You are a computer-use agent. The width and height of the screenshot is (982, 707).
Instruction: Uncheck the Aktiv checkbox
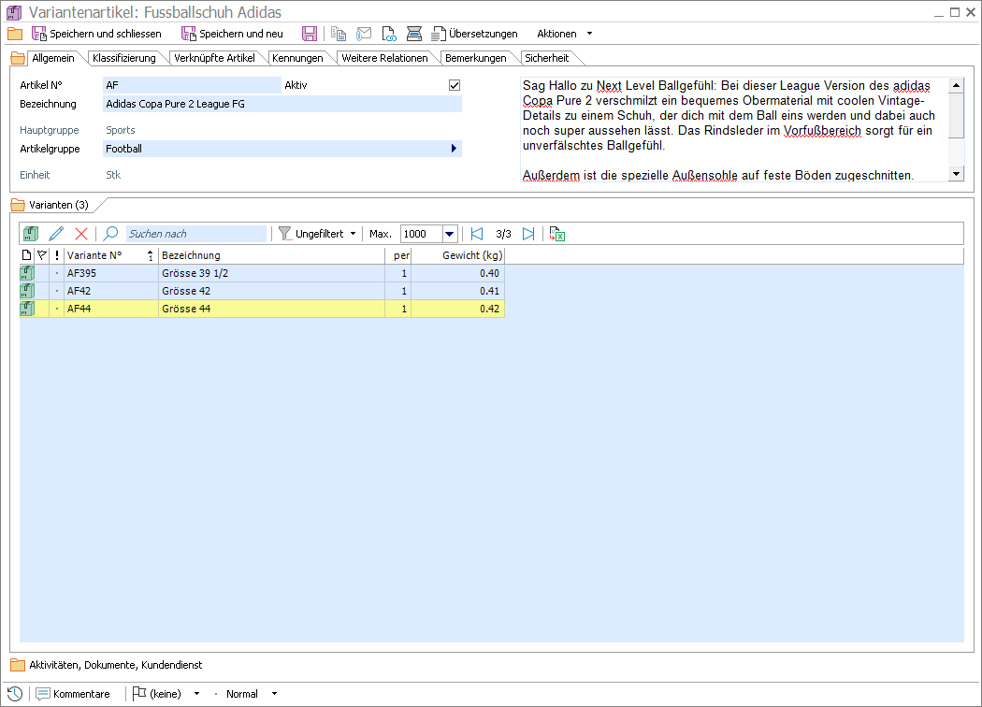point(455,85)
